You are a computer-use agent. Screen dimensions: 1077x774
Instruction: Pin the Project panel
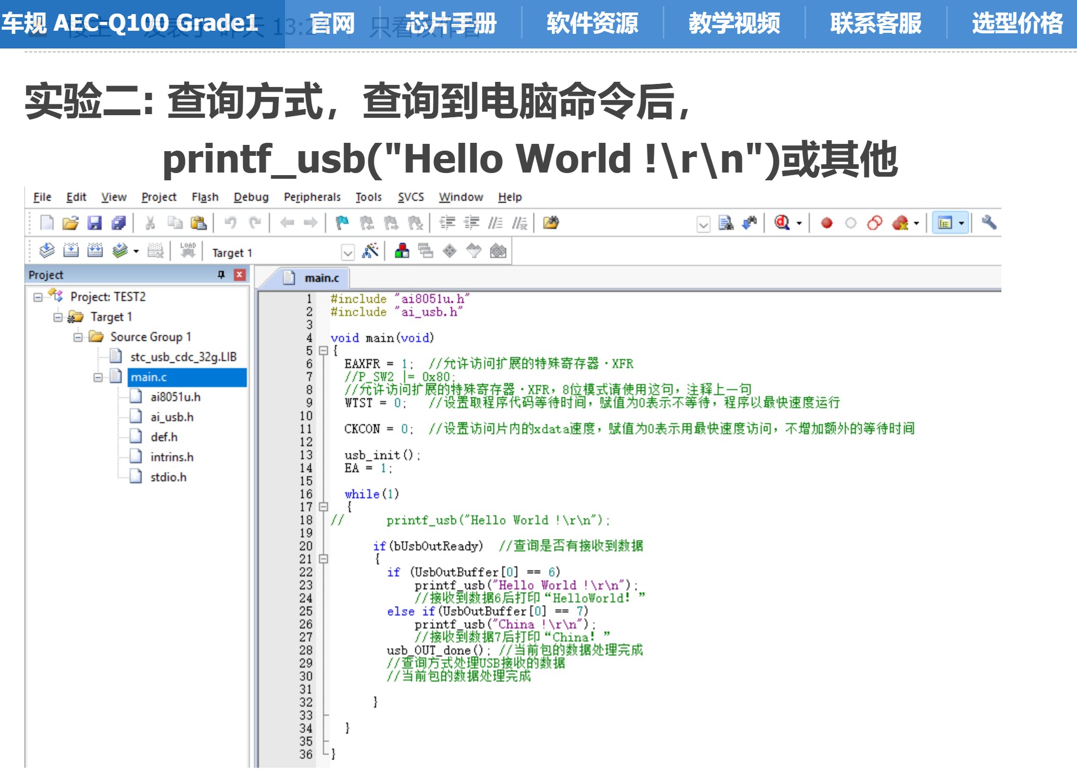tap(221, 275)
